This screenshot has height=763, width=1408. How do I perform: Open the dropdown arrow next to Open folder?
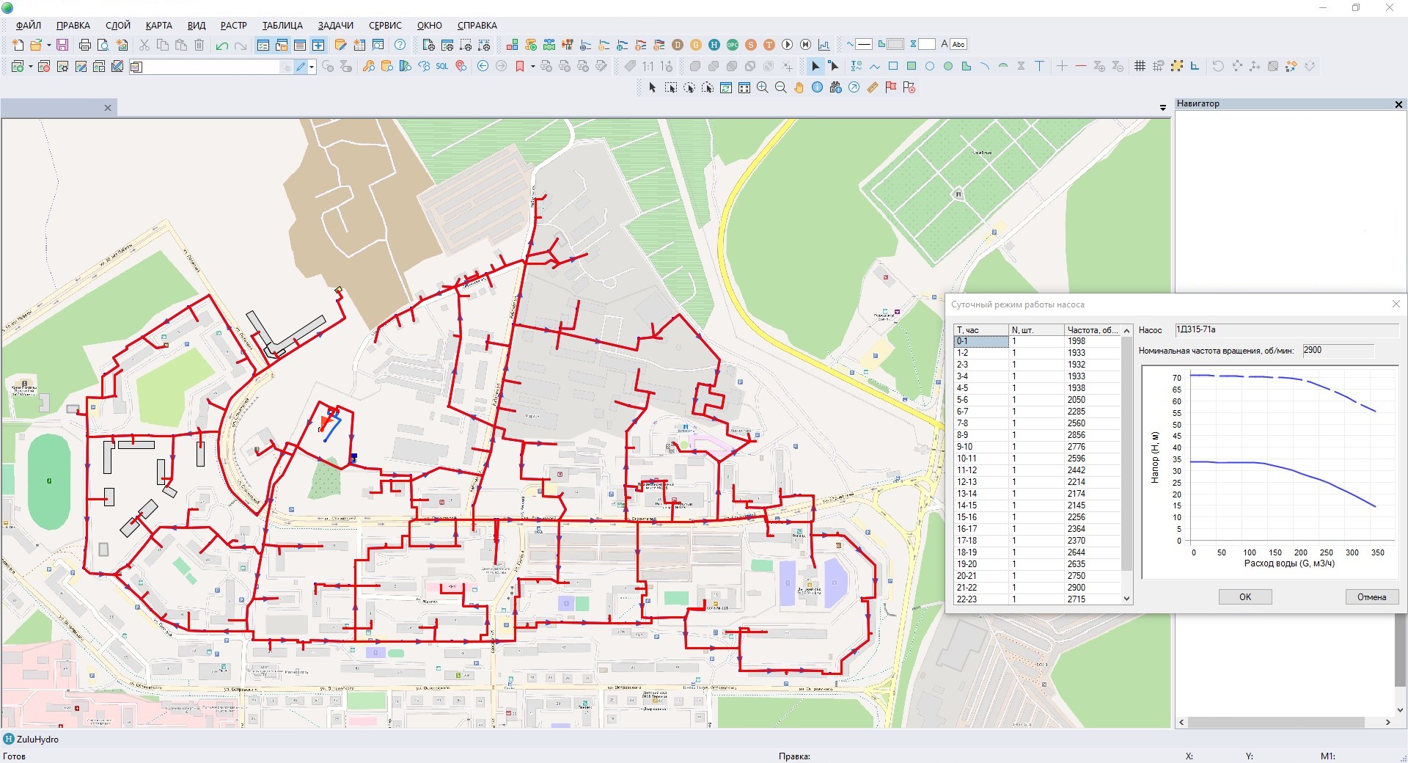(x=48, y=45)
